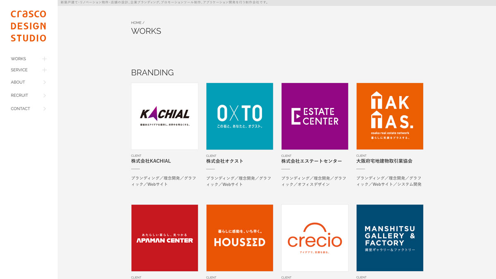Screen dimensions: 496x279
Task: Open the HOUSEED orange thumbnail
Action: tap(240, 238)
